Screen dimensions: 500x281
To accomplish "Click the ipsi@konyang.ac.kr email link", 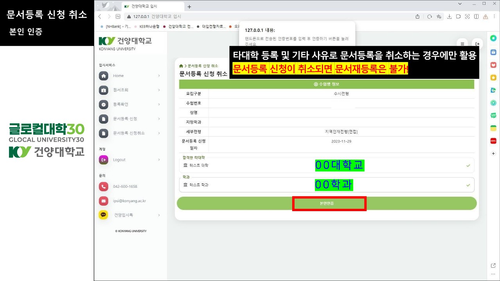I will click(129, 201).
